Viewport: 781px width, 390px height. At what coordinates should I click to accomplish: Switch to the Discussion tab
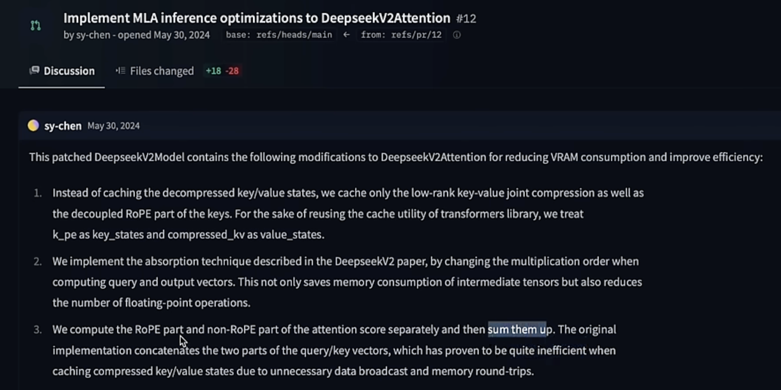62,71
